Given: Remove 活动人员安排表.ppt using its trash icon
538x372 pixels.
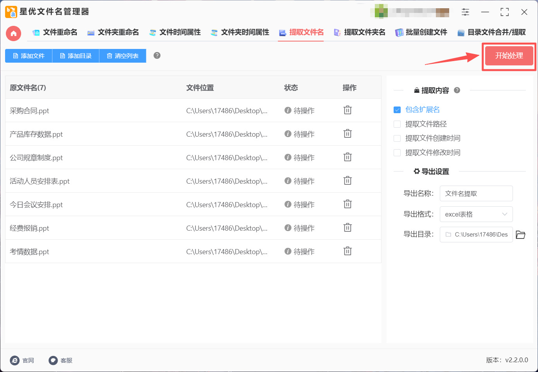Looking at the screenshot, I should point(347,181).
